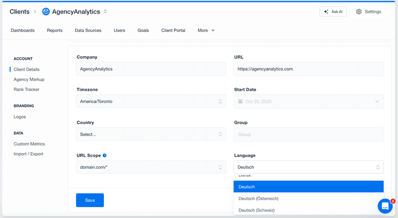Click the Company name input field

[151, 69]
